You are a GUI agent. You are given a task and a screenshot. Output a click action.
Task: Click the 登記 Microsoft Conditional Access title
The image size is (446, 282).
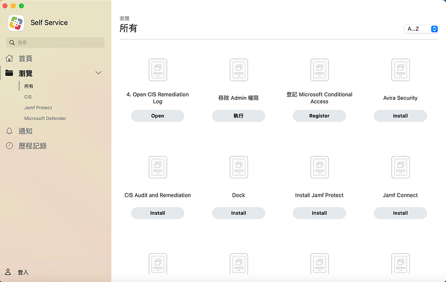(319, 98)
